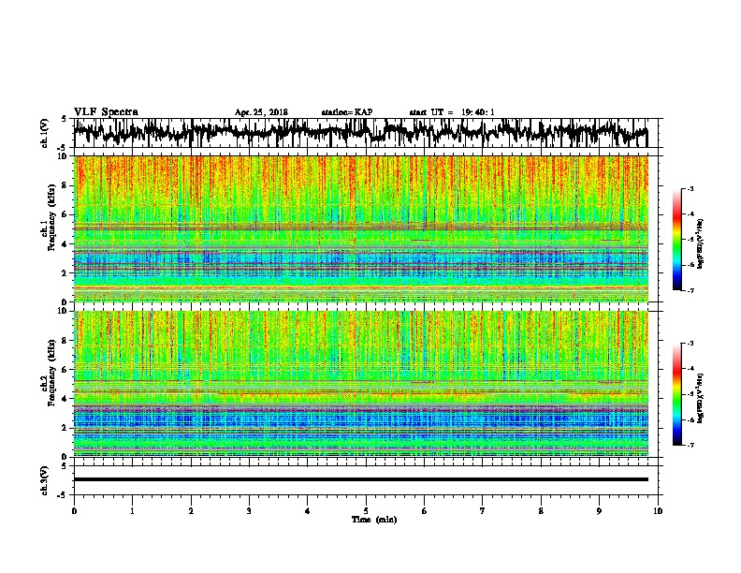Click the 'Time (min)' axis label
741x573 pixels.
(x=374, y=519)
